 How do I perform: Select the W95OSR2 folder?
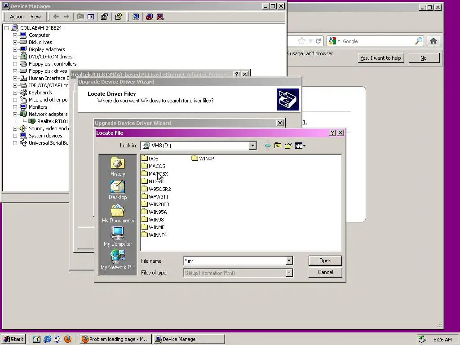[156, 189]
